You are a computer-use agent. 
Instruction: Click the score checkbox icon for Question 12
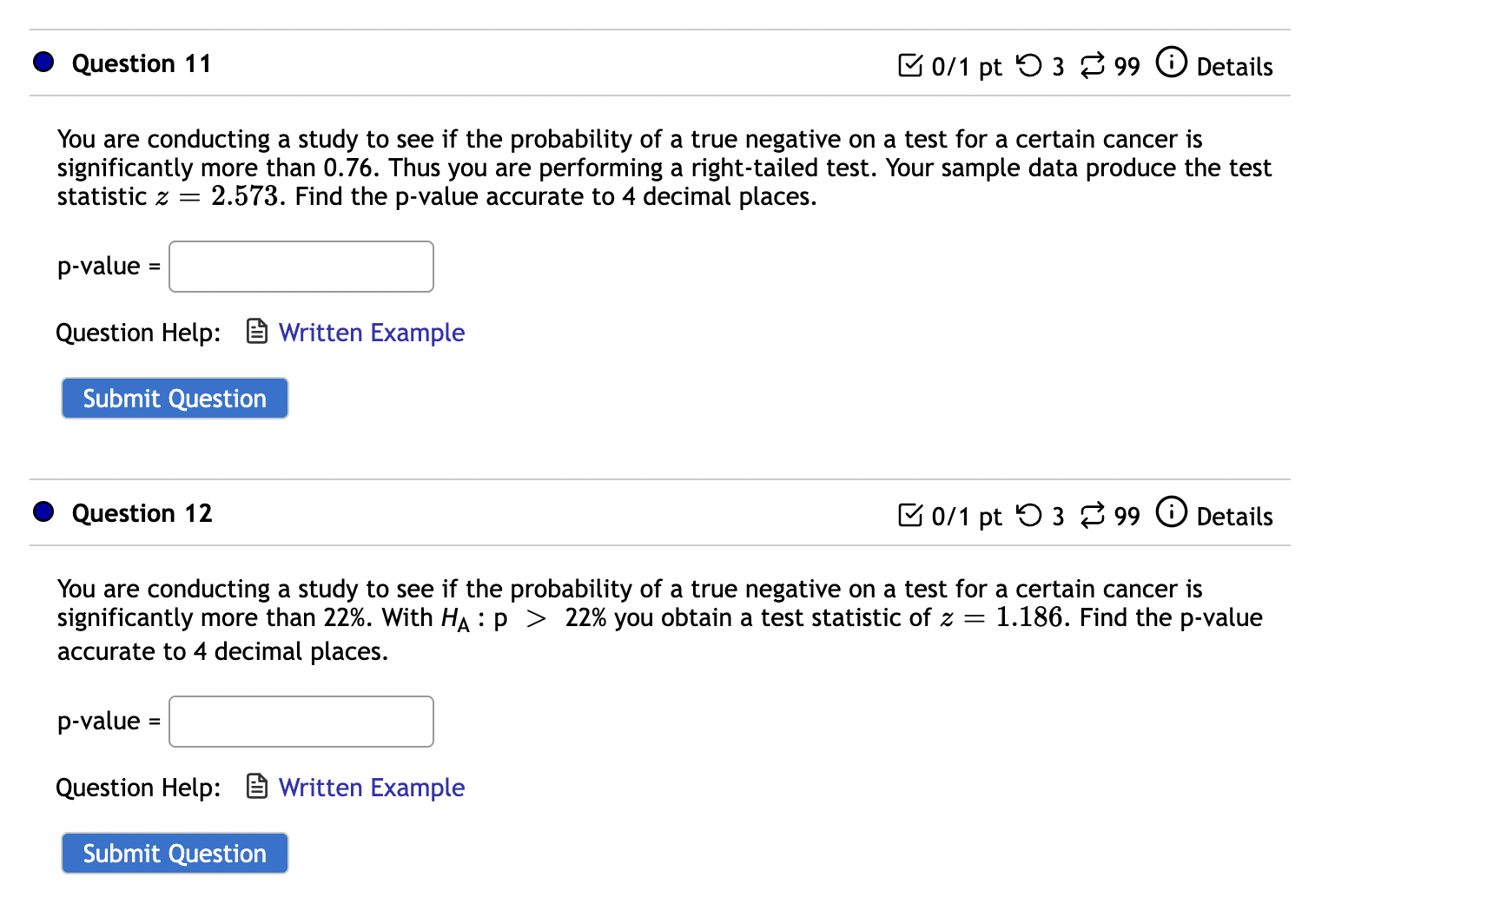909,514
